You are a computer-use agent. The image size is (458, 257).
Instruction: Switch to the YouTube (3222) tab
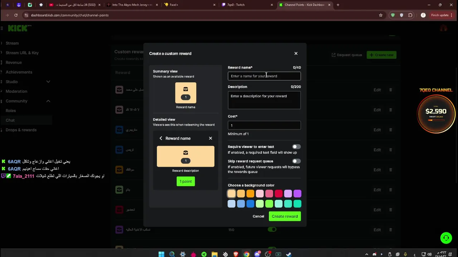[75, 5]
